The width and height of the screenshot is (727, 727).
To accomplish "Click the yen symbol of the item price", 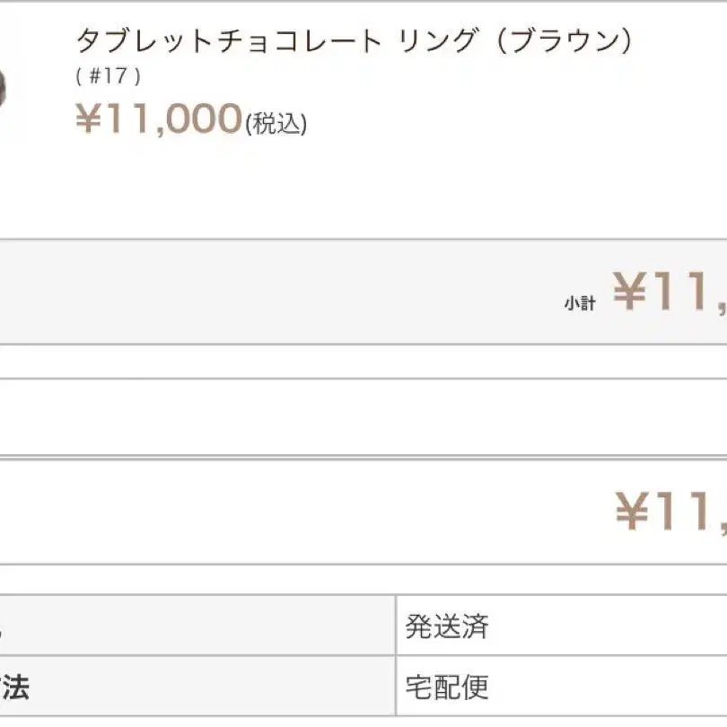I will 88,119.
